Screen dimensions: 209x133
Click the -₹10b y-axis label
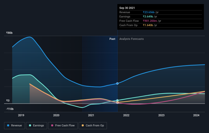[10, 109]
